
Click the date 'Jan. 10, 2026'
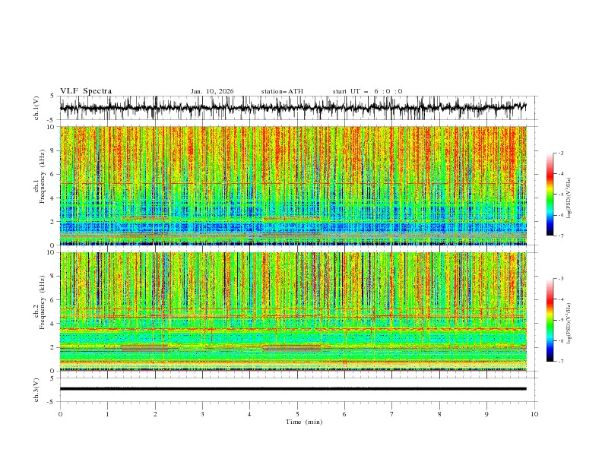(x=212, y=91)
